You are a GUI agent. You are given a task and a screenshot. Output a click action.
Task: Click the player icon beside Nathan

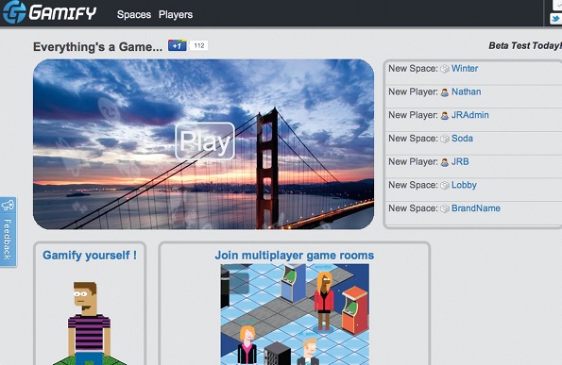[x=445, y=92]
